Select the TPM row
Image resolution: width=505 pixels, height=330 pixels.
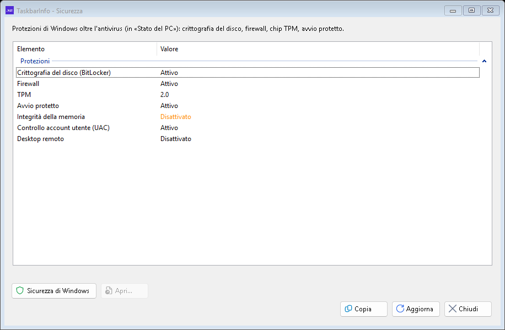(248, 95)
